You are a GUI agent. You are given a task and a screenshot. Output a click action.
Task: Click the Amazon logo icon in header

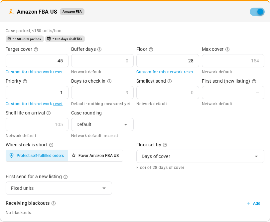11,12
